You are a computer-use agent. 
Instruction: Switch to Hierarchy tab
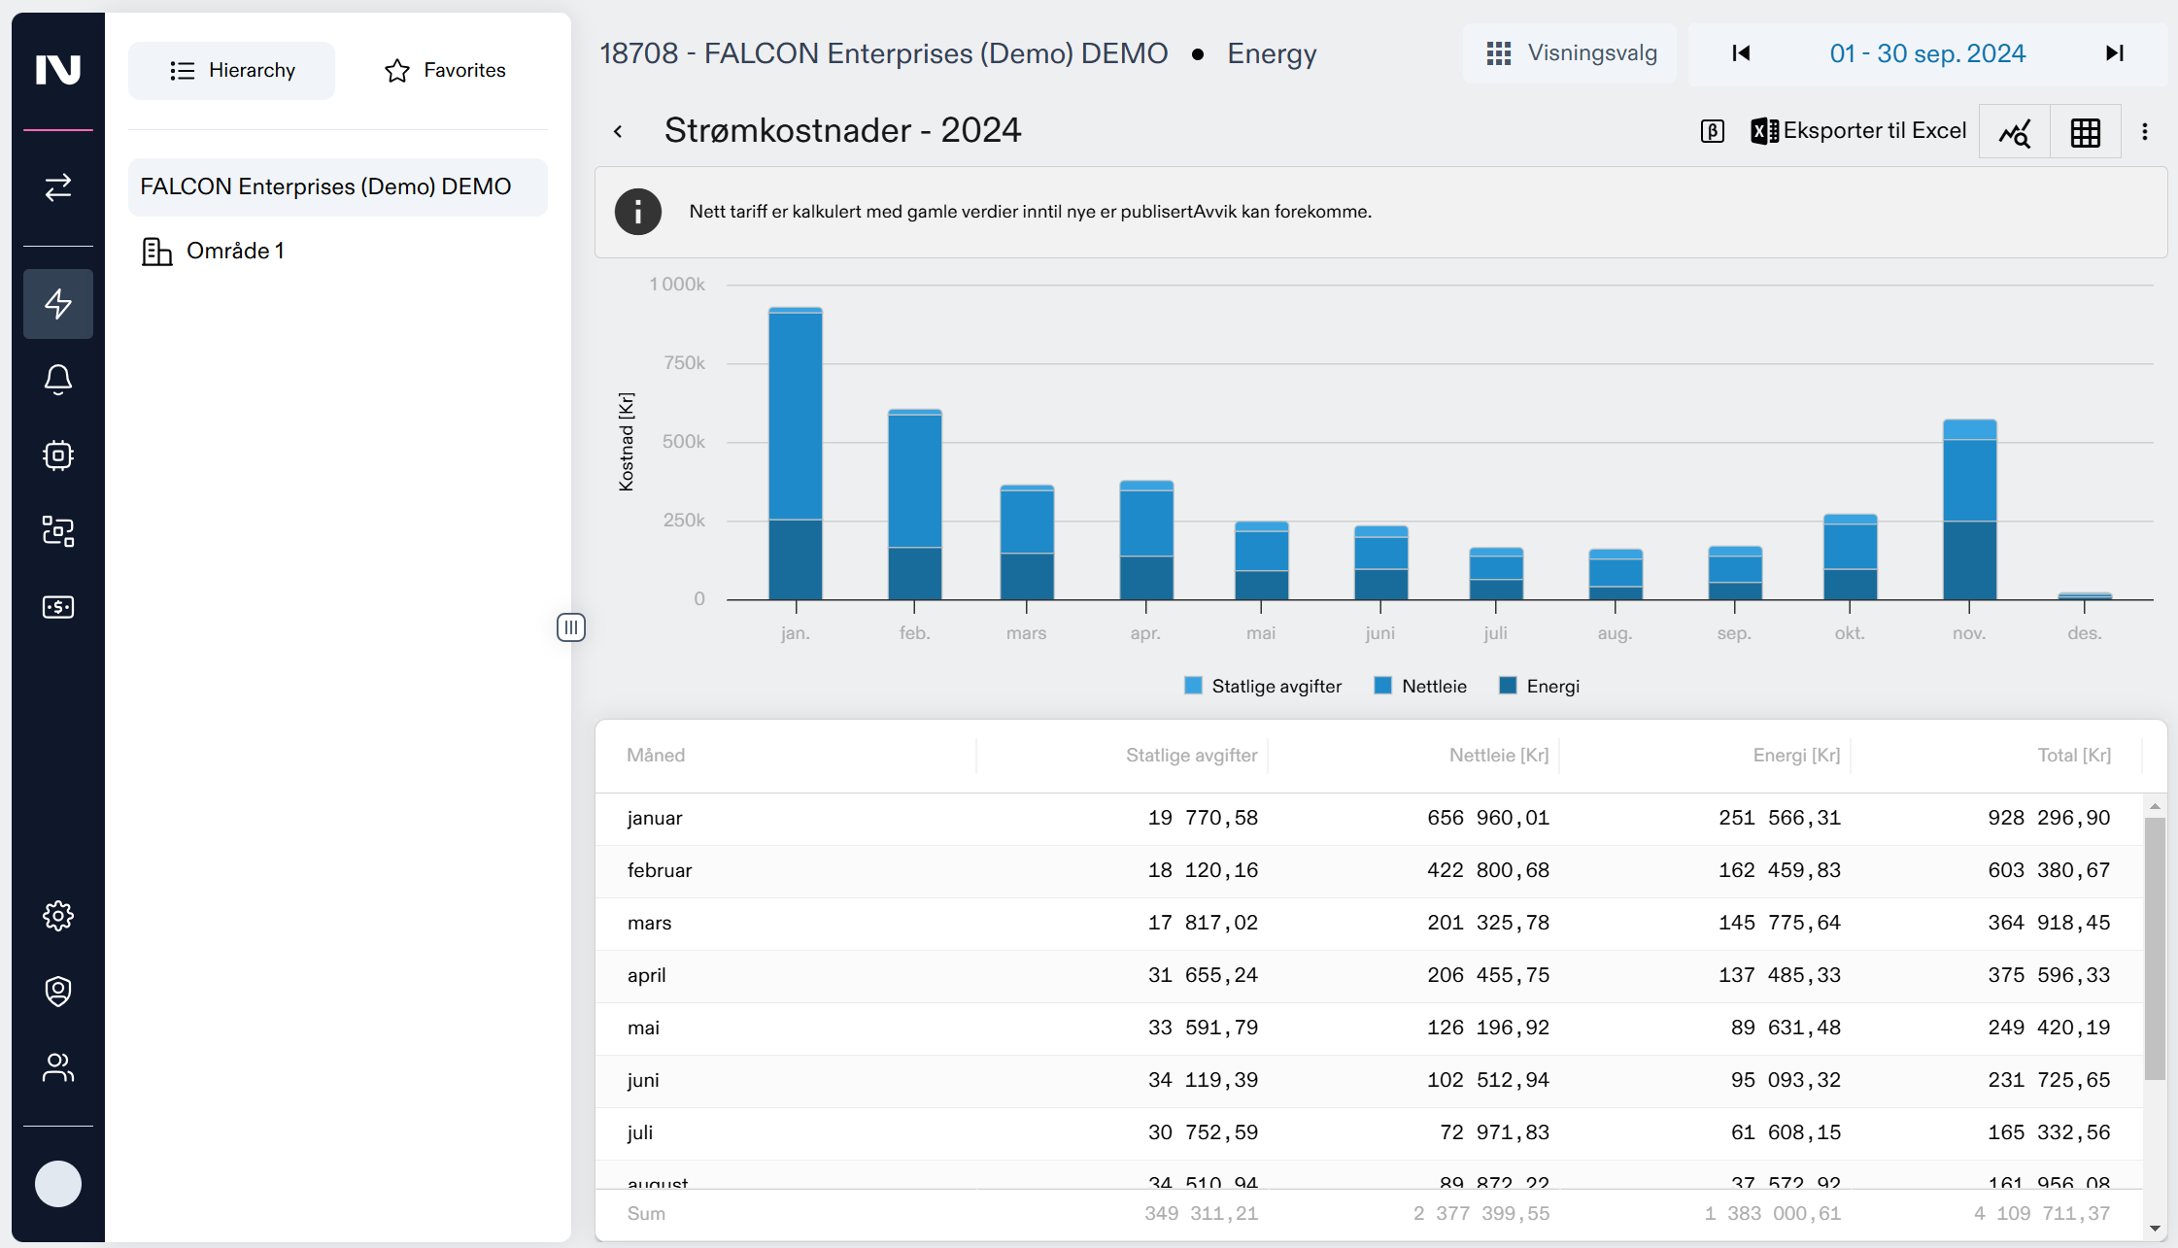coord(232,71)
